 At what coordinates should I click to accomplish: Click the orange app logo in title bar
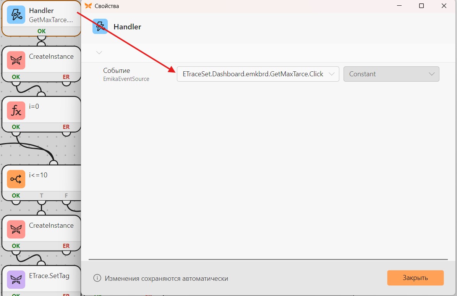[x=88, y=6]
